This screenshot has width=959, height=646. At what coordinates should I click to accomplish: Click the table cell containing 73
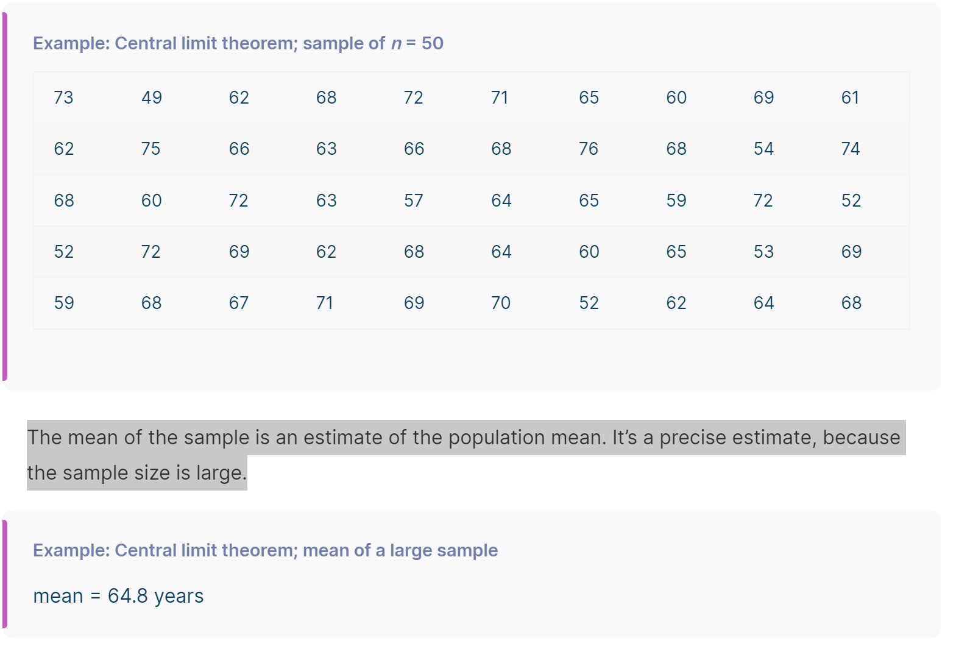tap(63, 98)
